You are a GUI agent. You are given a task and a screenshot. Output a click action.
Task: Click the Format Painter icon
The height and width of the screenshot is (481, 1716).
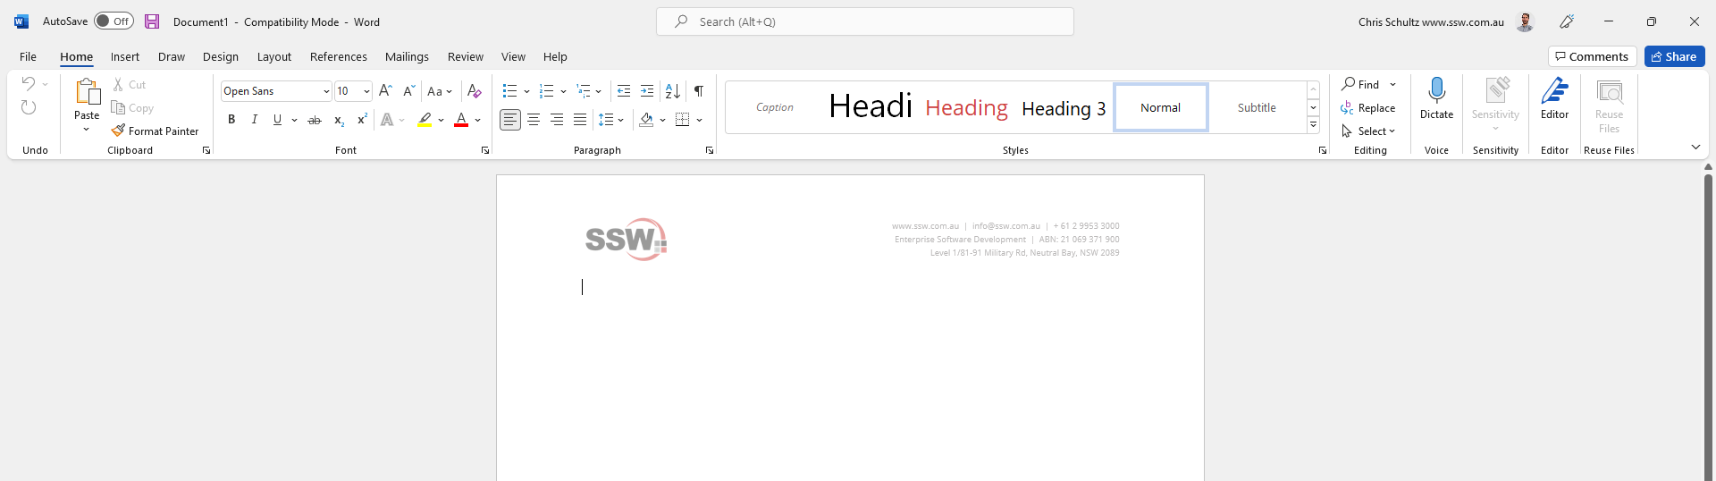[118, 131]
